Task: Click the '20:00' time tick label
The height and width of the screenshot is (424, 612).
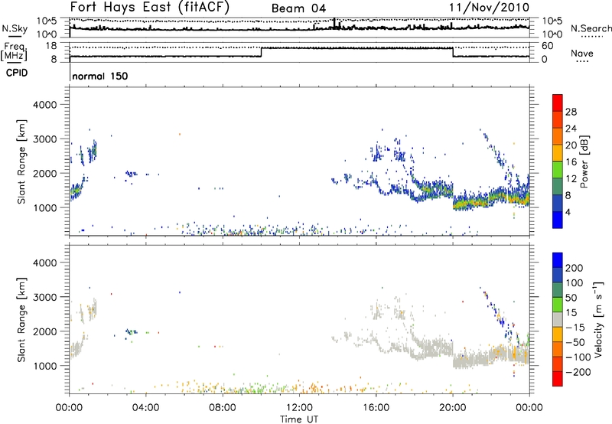Action: point(452,408)
